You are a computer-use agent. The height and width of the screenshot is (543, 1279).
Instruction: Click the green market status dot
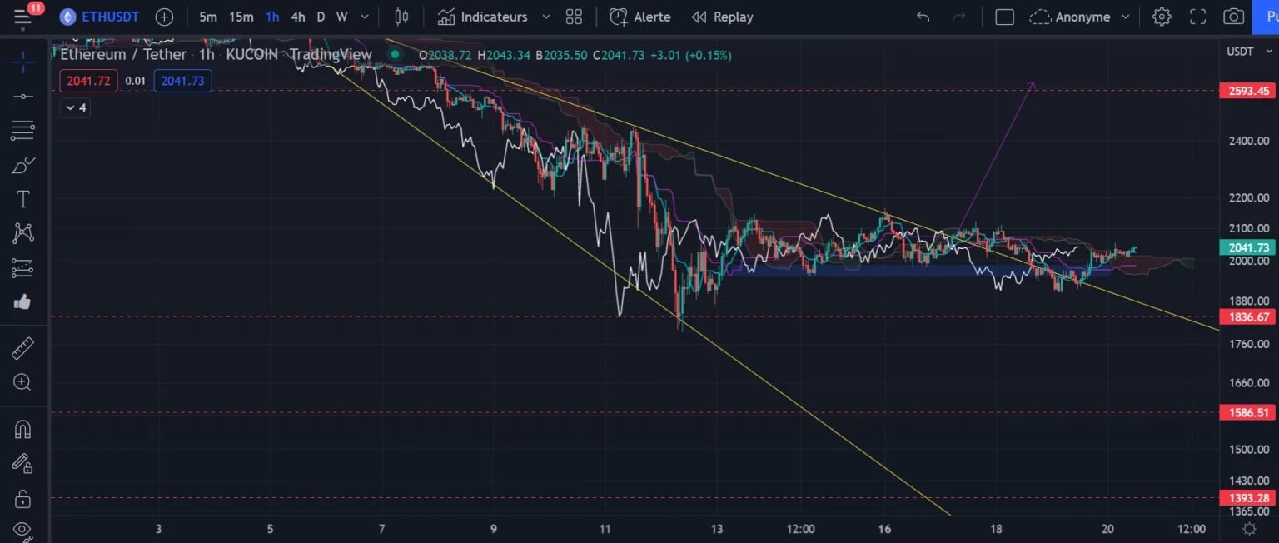[x=396, y=55]
